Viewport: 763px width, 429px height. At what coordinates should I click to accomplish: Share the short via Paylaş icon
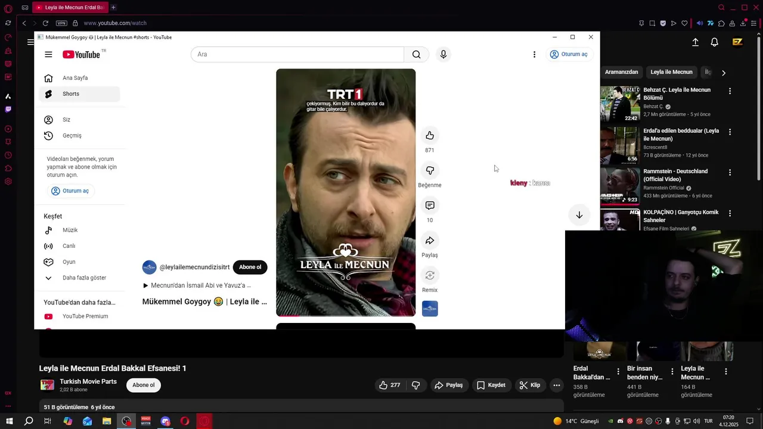(430, 240)
